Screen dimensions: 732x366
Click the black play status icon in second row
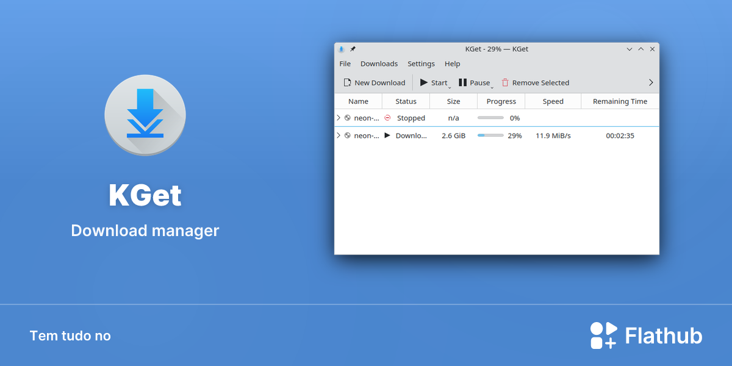[x=387, y=135]
